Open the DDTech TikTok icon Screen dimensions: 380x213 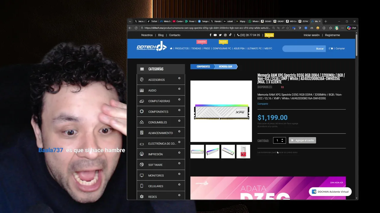(230, 35)
